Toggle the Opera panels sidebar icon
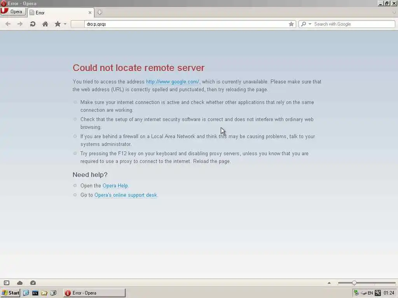 [x=7, y=283]
